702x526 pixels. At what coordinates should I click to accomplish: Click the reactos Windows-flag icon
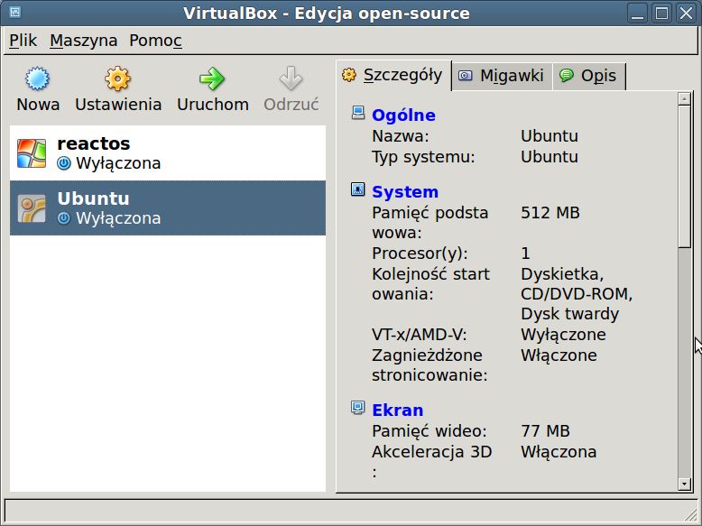pyautogui.click(x=32, y=153)
